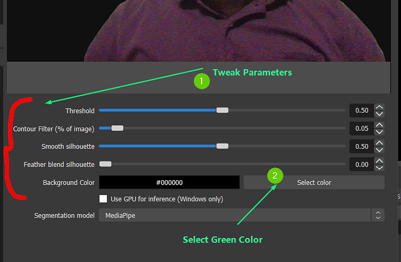This screenshot has width=401, height=262.
Task: Decrease Contour Filter value with down arrow
Action: 379,132
